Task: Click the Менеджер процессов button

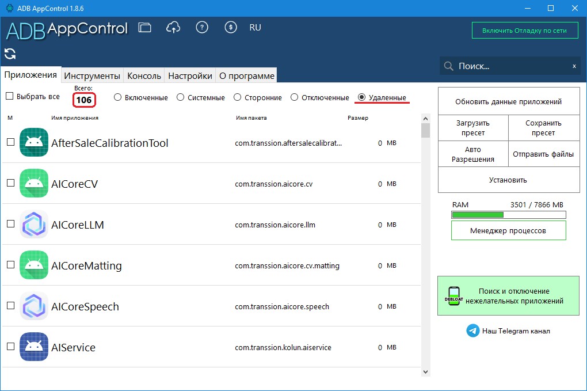Action: click(x=508, y=230)
